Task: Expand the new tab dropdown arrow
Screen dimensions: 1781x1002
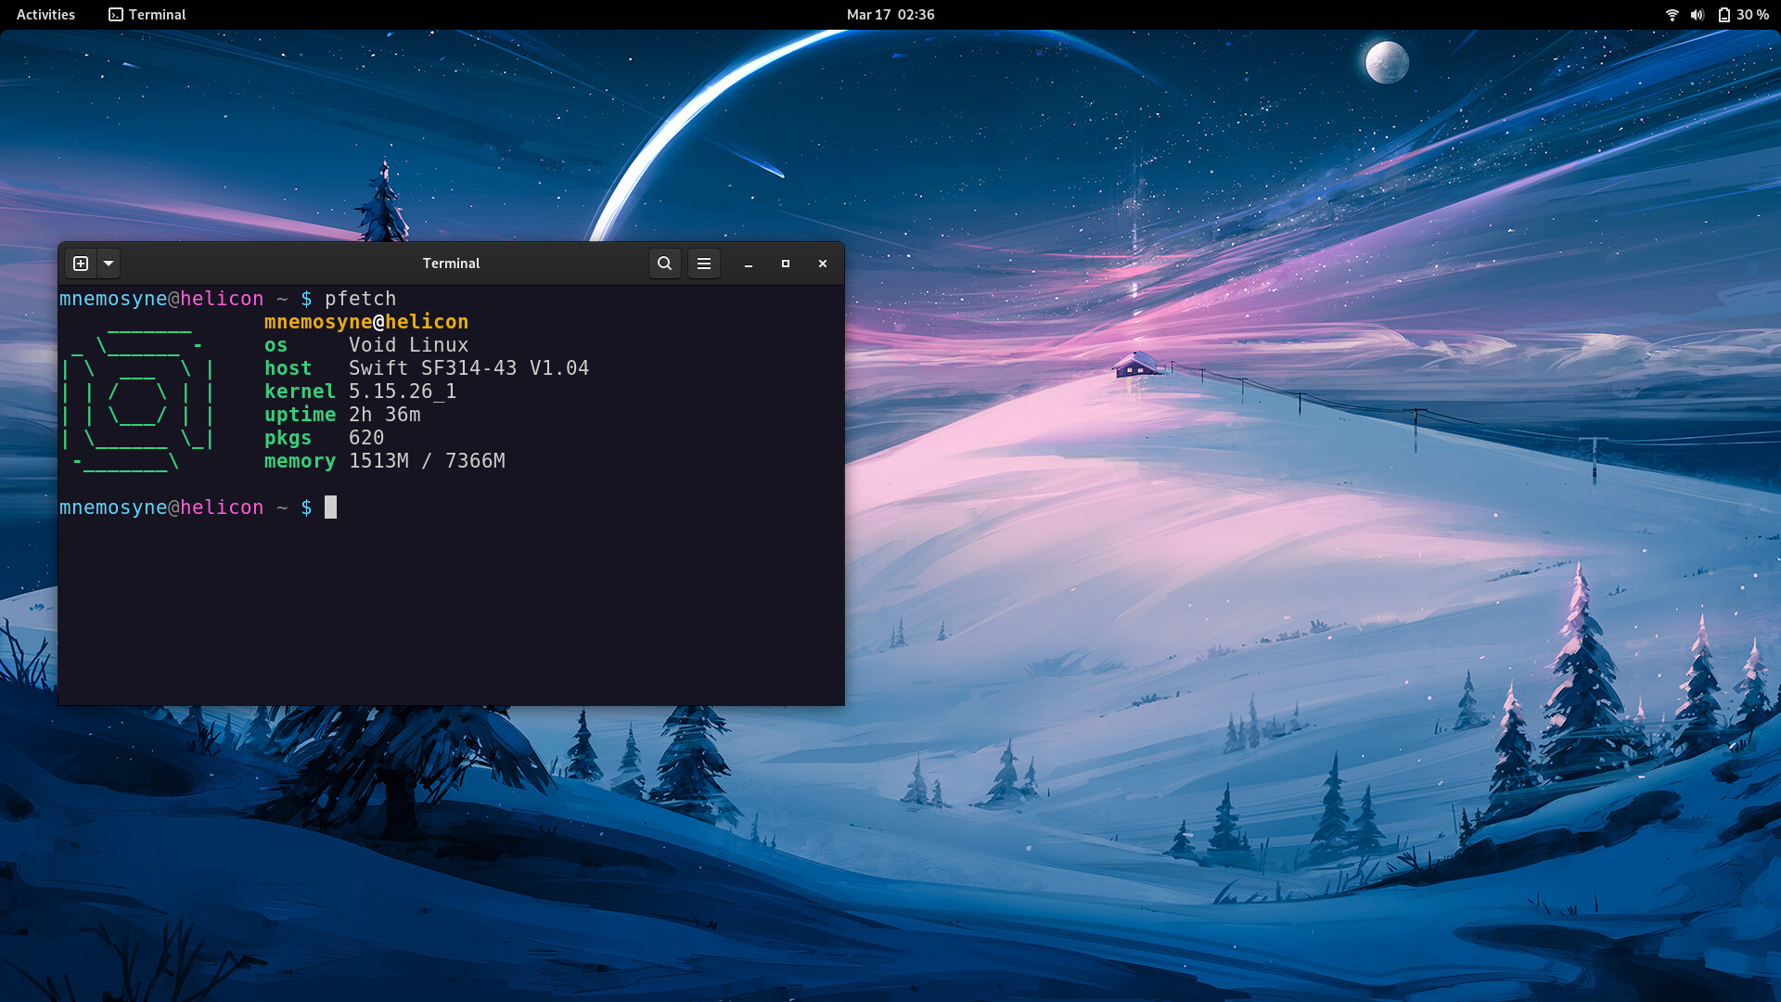Action: pos(109,263)
